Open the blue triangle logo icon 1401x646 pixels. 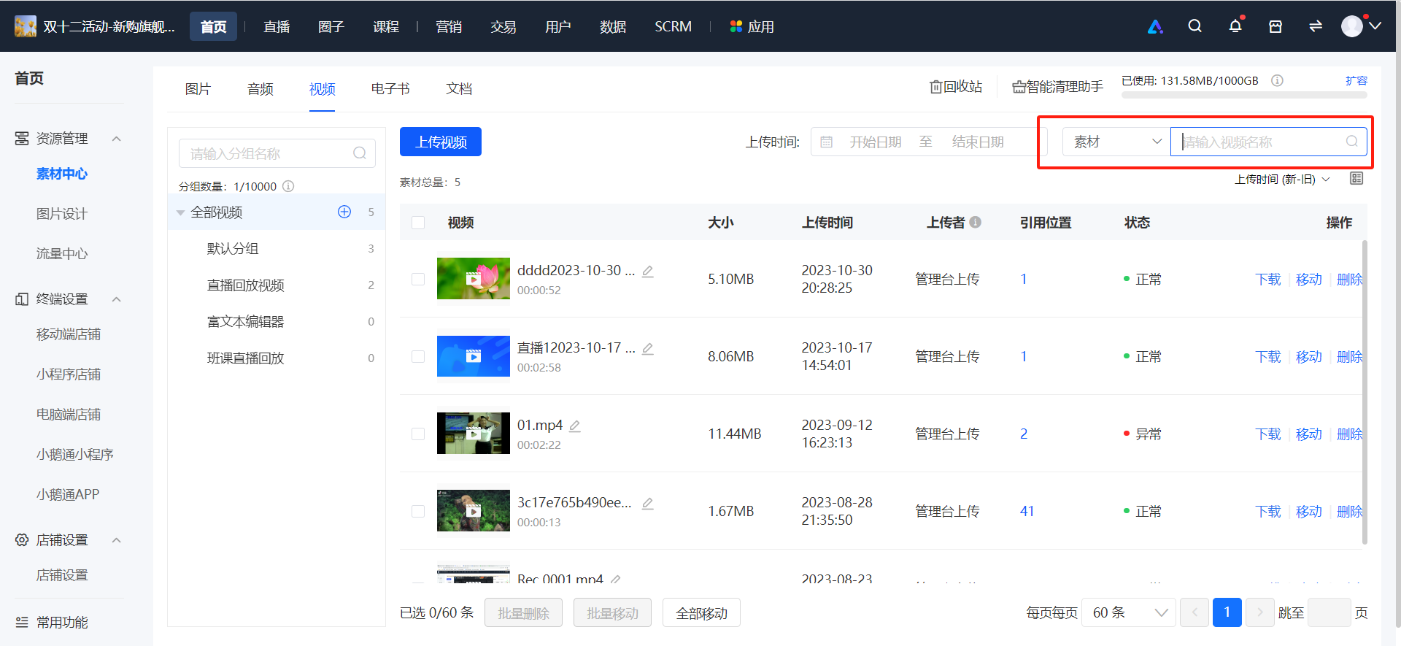tap(1155, 26)
